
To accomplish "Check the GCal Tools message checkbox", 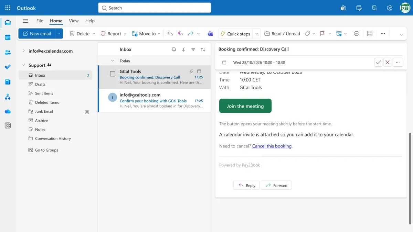I will [x=113, y=74].
